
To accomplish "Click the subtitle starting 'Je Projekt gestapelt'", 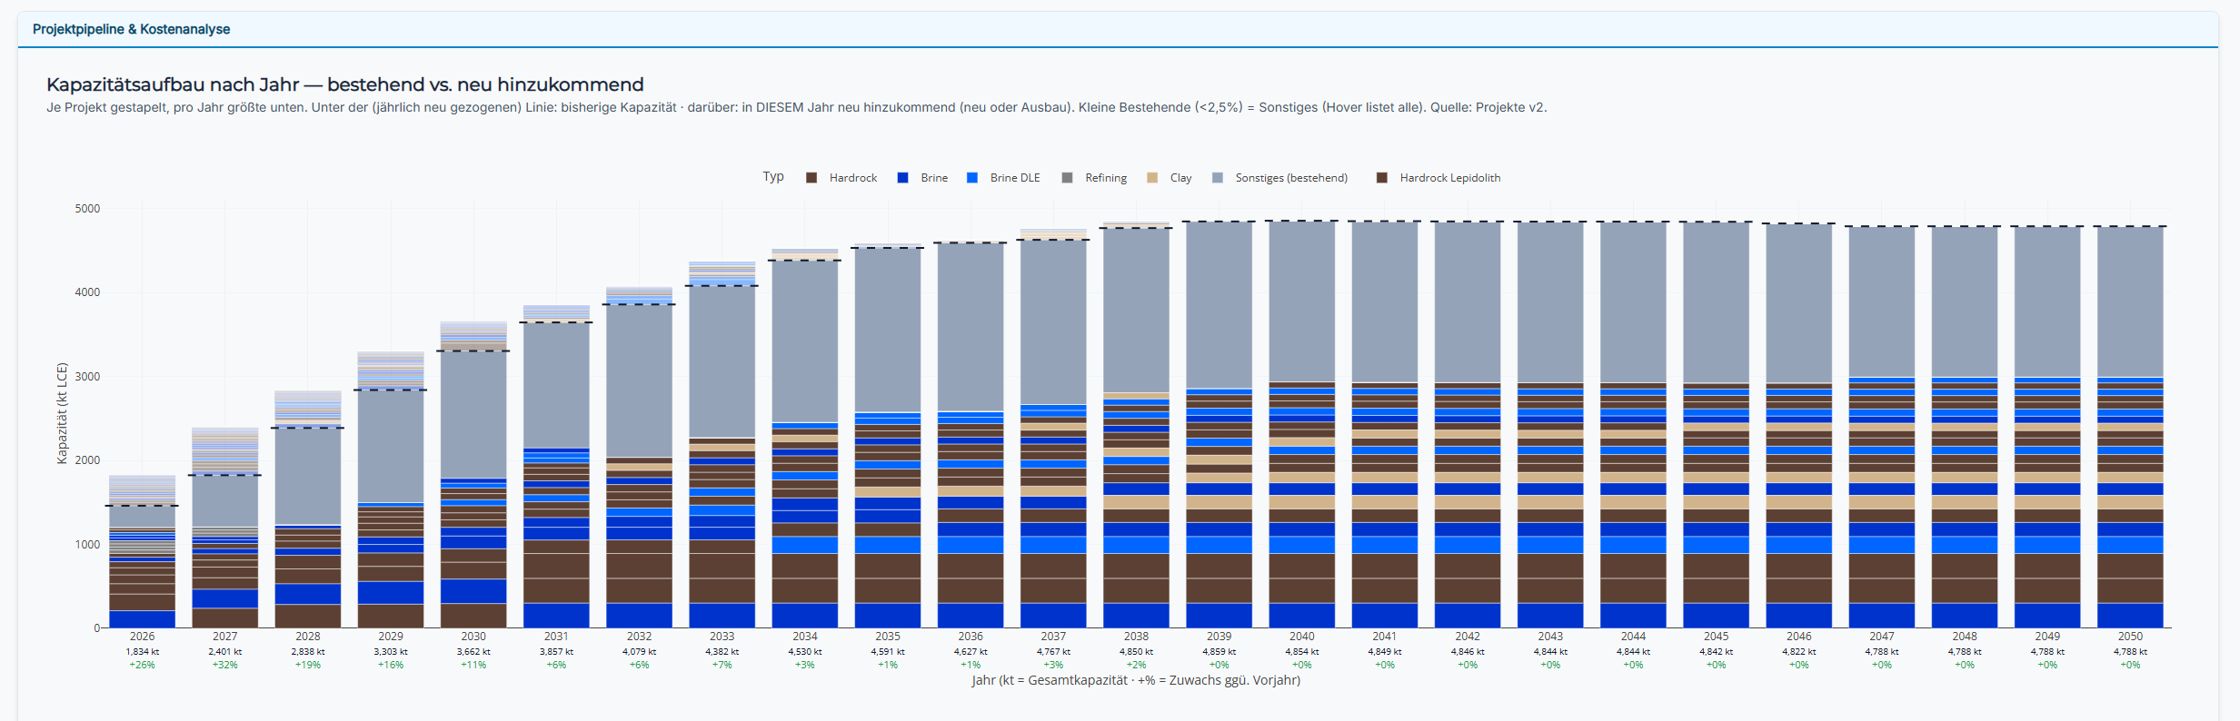I will 796,107.
